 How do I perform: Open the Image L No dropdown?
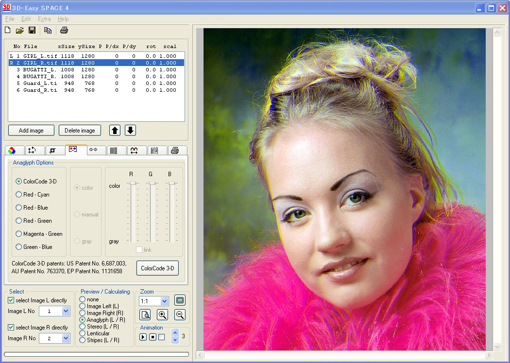tap(66, 311)
